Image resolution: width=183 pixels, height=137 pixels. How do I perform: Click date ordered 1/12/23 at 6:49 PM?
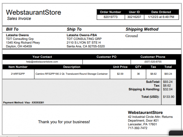(161, 17)
